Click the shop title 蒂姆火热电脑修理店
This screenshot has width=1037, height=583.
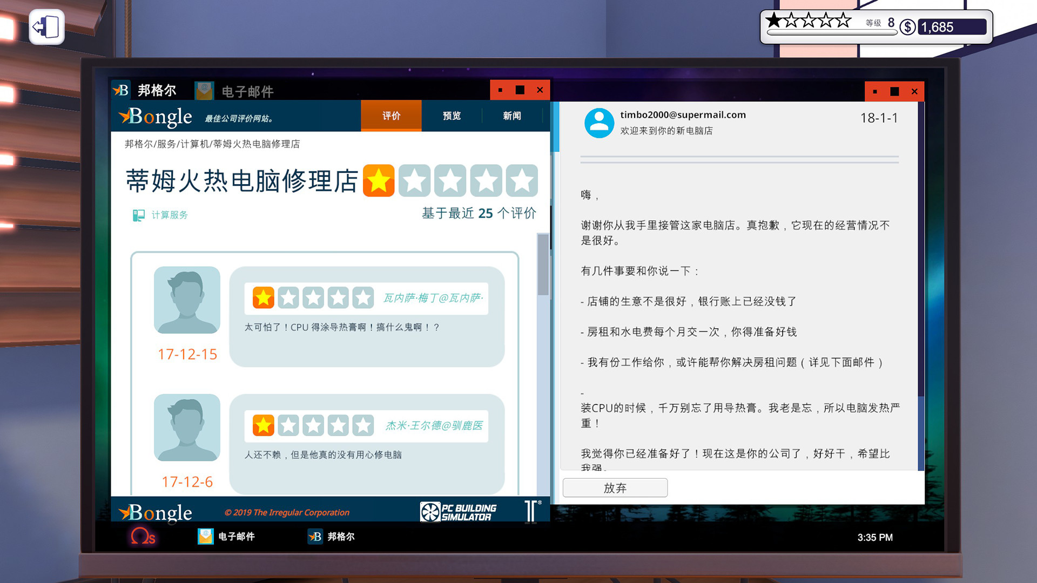tap(242, 181)
